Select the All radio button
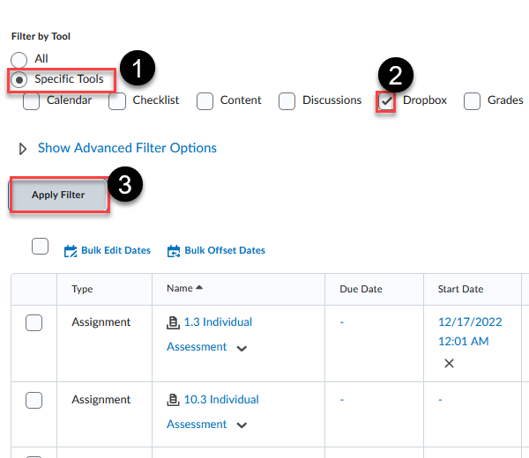This screenshot has height=458, width=529. coord(19,59)
